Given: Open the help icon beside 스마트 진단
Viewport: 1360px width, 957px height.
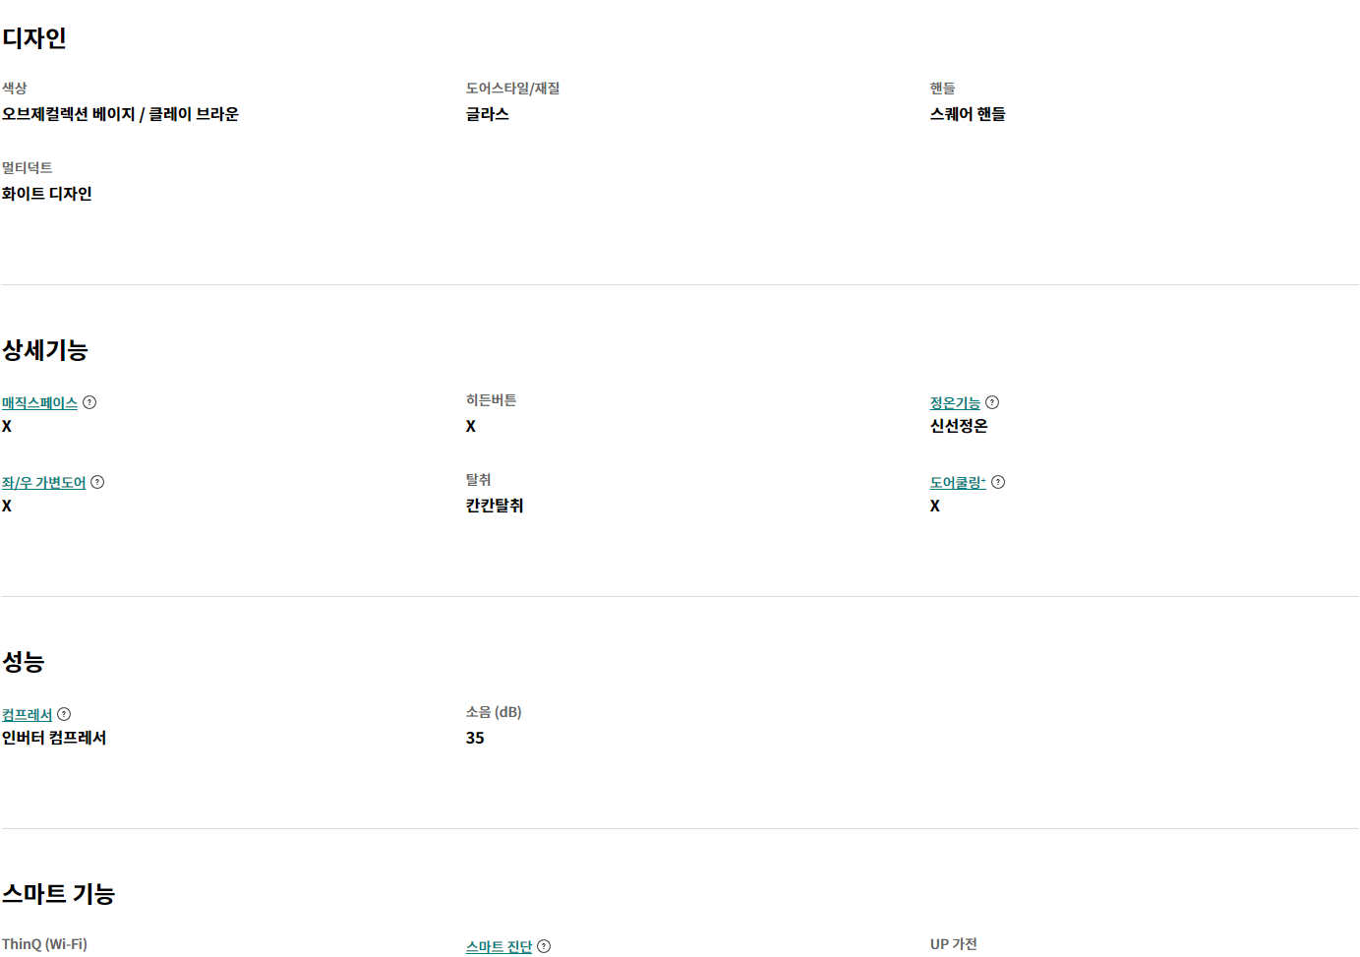Looking at the screenshot, I should point(544,946).
